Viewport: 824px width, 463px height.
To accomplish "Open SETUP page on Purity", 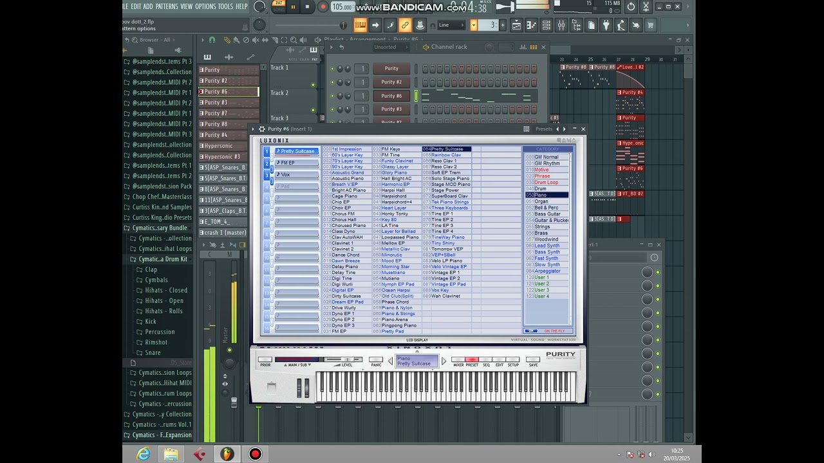I will [513, 360].
